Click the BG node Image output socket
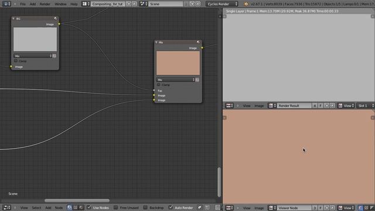Screen dimensions: 375x211 coord(59,24)
